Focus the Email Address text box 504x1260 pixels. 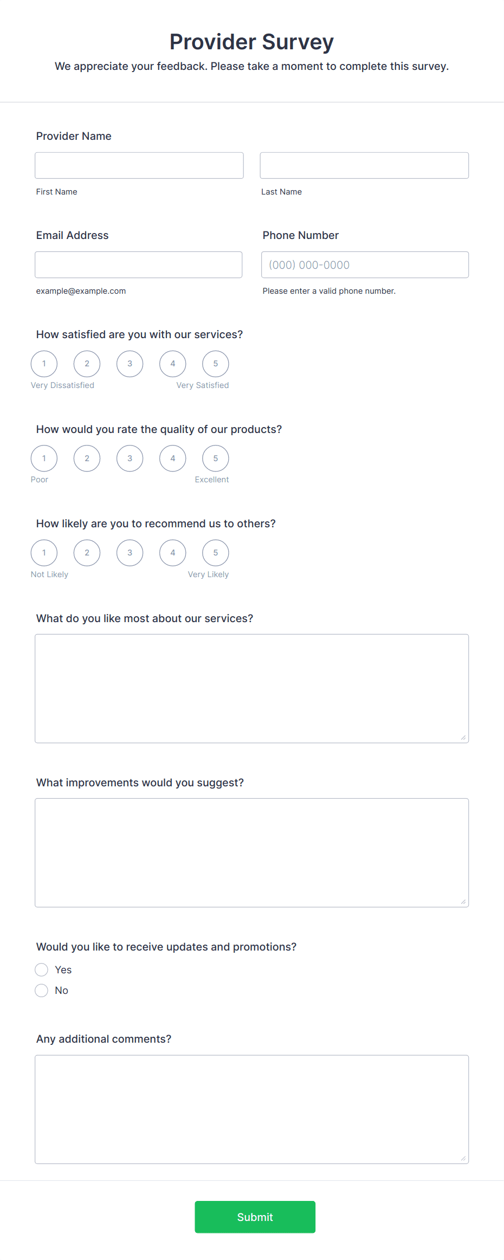point(139,264)
